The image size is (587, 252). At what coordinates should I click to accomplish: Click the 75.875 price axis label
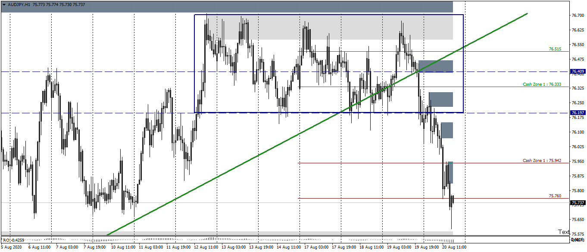tap(578, 176)
